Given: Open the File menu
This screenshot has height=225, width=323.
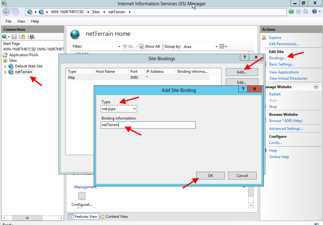Looking at the screenshot, I should click(x=8, y=21).
